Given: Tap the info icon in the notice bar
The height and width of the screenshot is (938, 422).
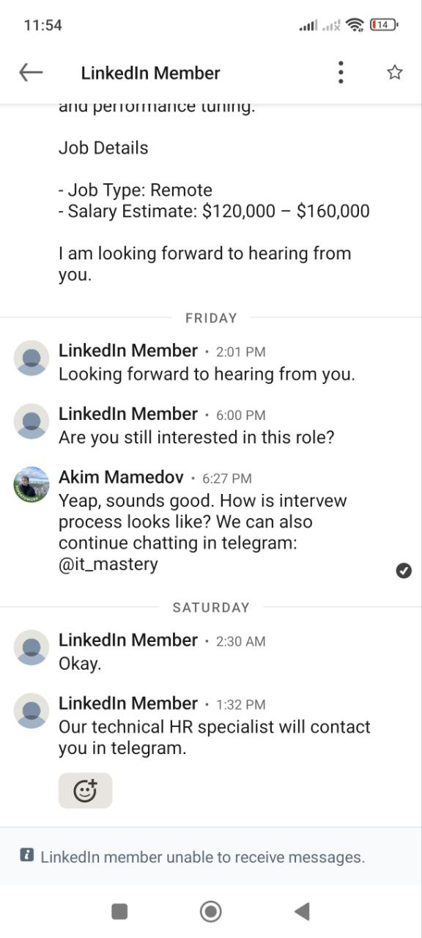Looking at the screenshot, I should (x=27, y=855).
